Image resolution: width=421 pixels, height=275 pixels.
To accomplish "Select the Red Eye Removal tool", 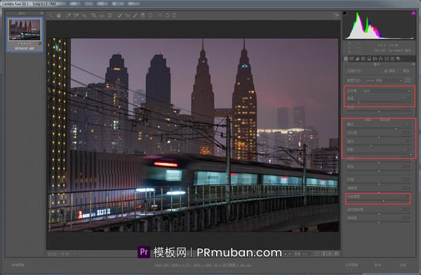I will pyautogui.click(x=128, y=15).
